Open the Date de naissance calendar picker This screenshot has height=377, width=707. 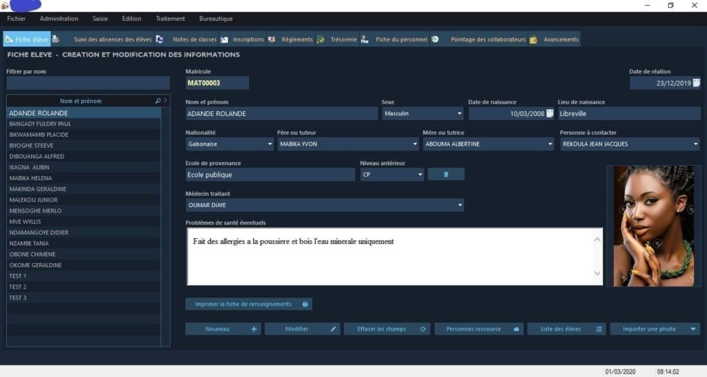(550, 113)
